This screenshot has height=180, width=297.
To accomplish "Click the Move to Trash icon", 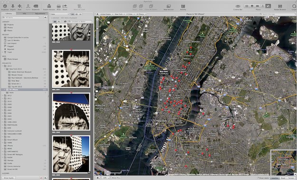I will click(x=79, y=6).
